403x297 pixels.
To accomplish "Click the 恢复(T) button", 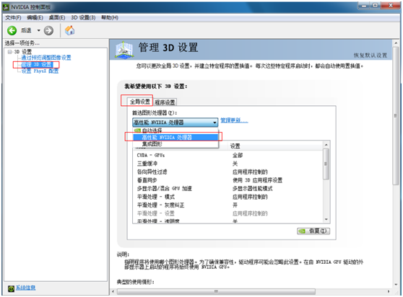I will click(x=313, y=231).
